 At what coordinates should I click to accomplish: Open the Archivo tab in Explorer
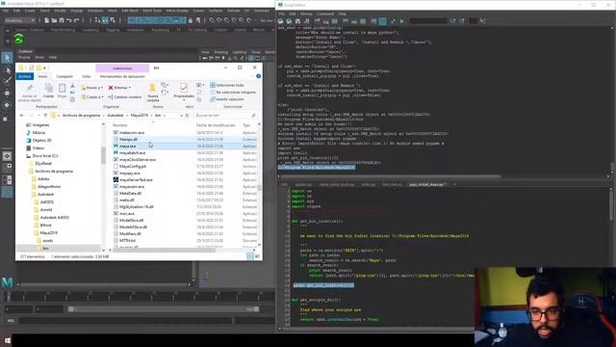(25, 76)
